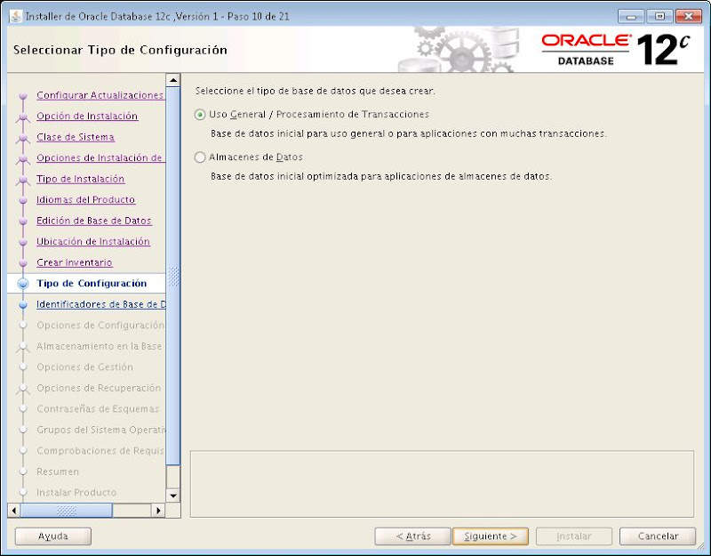Jump to Edición de Base de Datos
This screenshot has height=556, width=711.
pos(94,221)
